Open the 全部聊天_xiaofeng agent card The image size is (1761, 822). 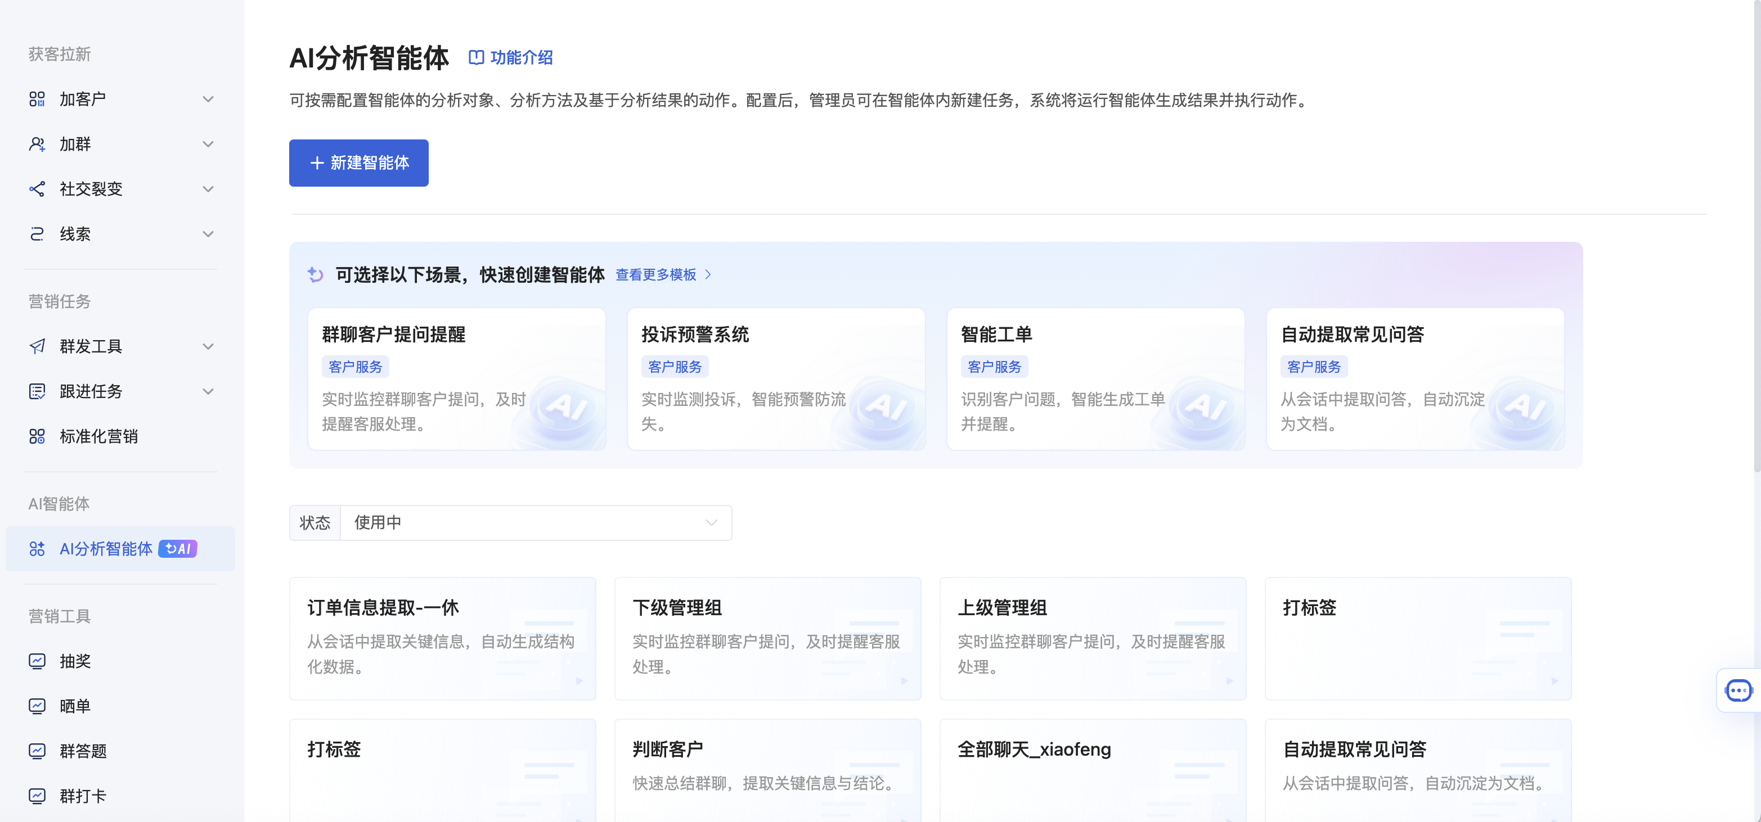pyautogui.click(x=1093, y=770)
